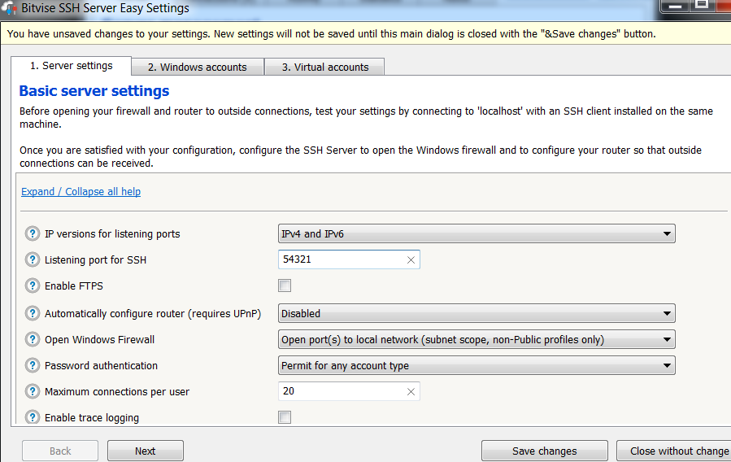Show help for Password authentication setting
Viewport: 731px width, 462px height.
coord(33,366)
